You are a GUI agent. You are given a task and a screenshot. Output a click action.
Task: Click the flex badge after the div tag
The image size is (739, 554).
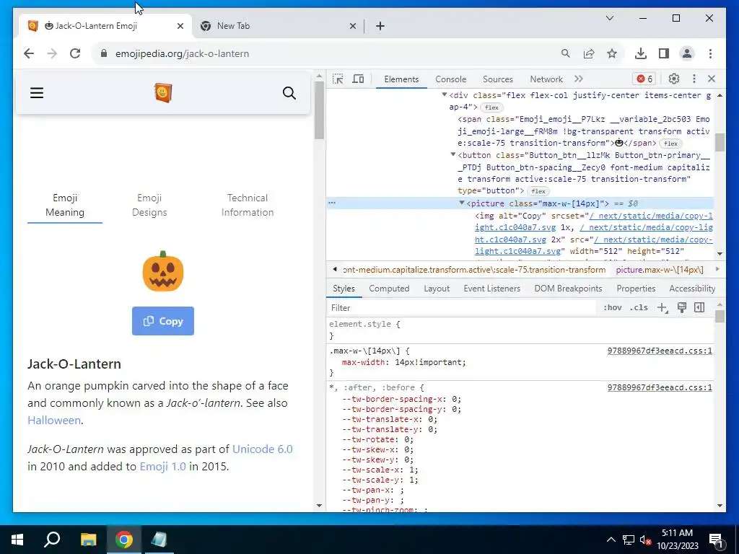pyautogui.click(x=491, y=107)
